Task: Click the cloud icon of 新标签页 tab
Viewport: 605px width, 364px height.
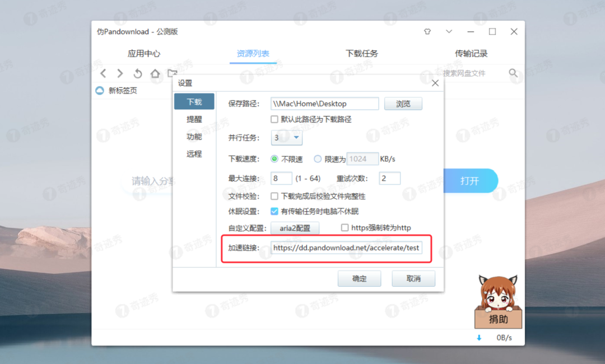Action: [x=100, y=91]
